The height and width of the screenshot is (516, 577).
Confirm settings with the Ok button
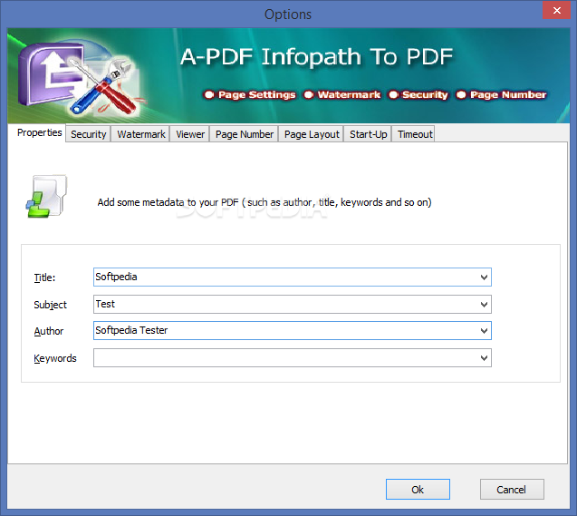pyautogui.click(x=418, y=489)
